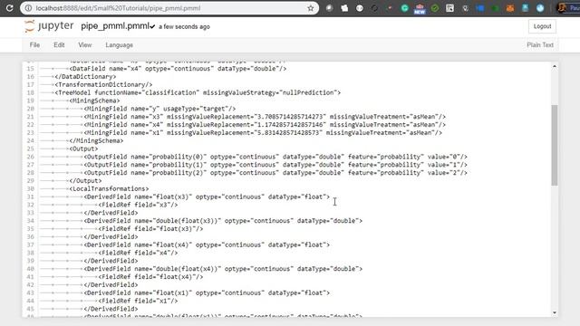580x326 pixels.
Task: Click the DataField name="x4" line
Action: pos(178,69)
